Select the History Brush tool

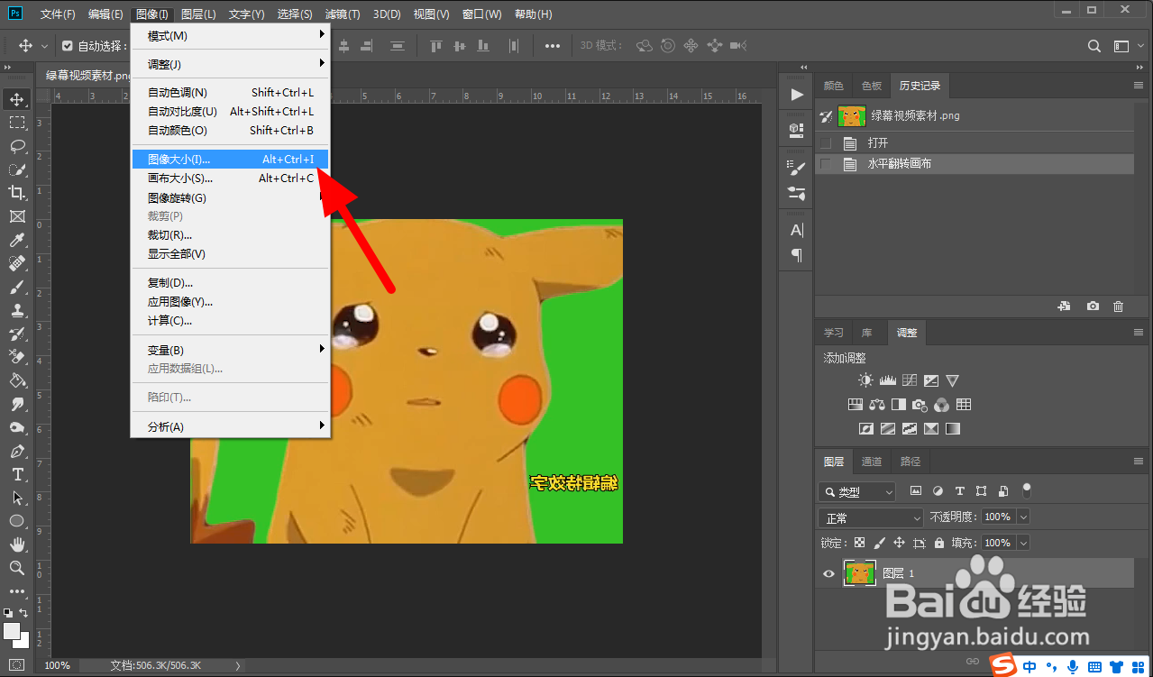[x=17, y=334]
